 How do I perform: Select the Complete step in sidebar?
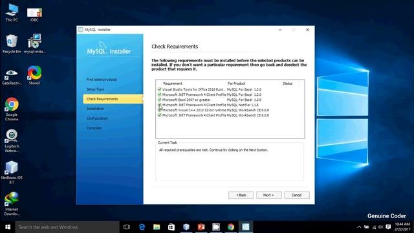94,128
